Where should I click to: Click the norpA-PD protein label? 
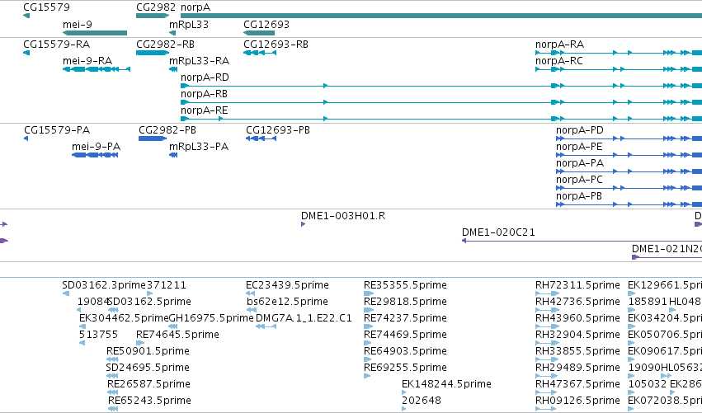click(580, 130)
